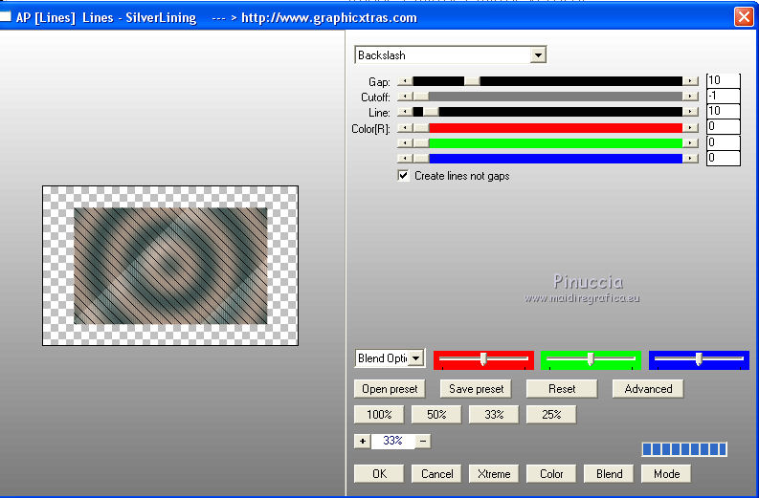Click the green blend slider
759x498 pixels.
coord(592,359)
